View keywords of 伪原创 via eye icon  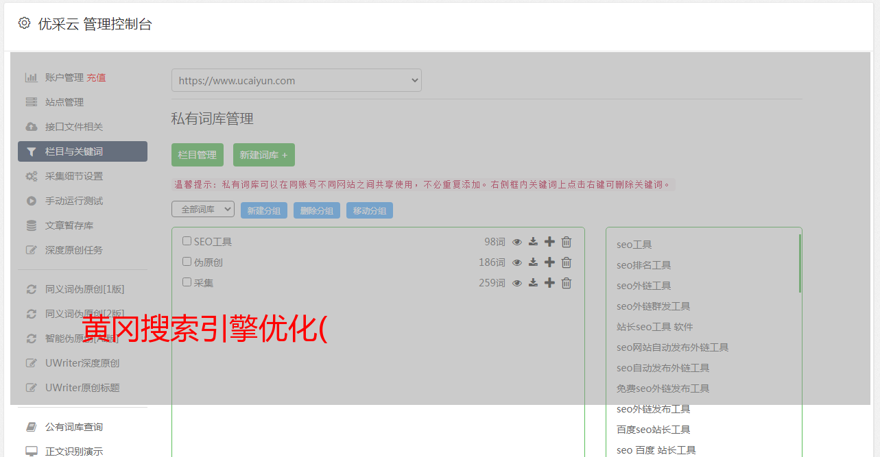[517, 262]
